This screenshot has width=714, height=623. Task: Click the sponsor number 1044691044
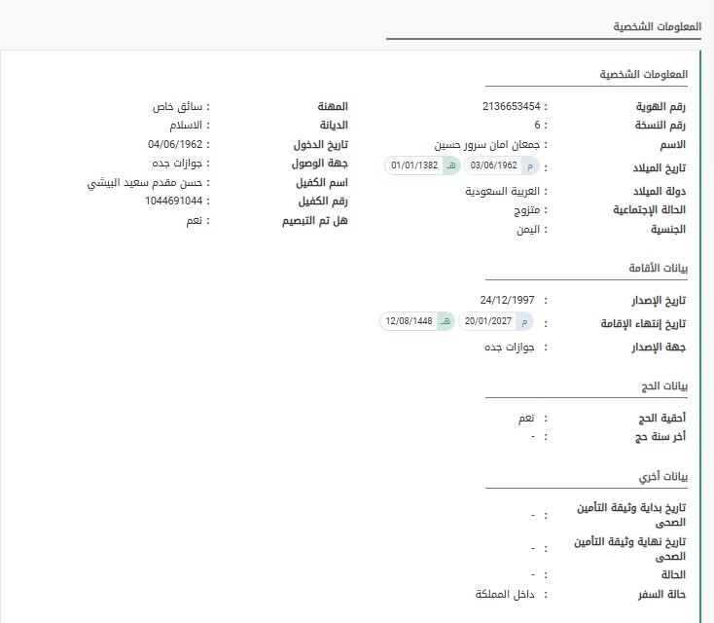point(175,202)
